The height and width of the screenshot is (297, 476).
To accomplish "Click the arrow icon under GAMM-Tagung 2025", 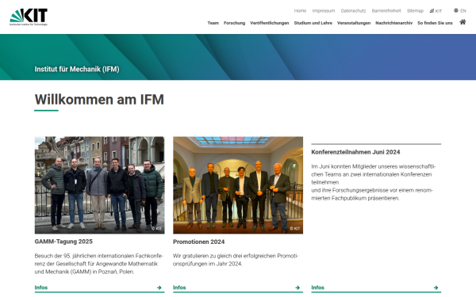I will point(159,287).
